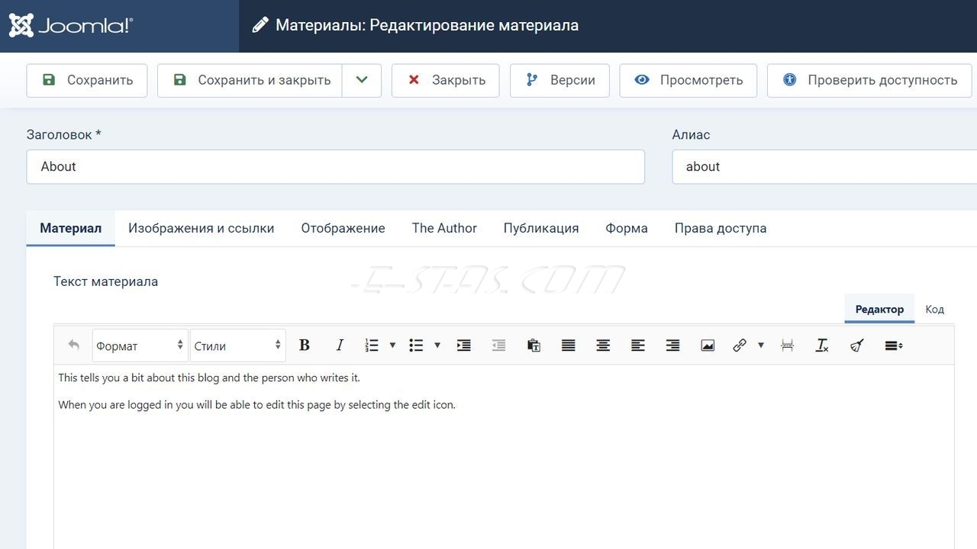Apply italic formatting
This screenshot has height=549, width=977.
pos(340,345)
